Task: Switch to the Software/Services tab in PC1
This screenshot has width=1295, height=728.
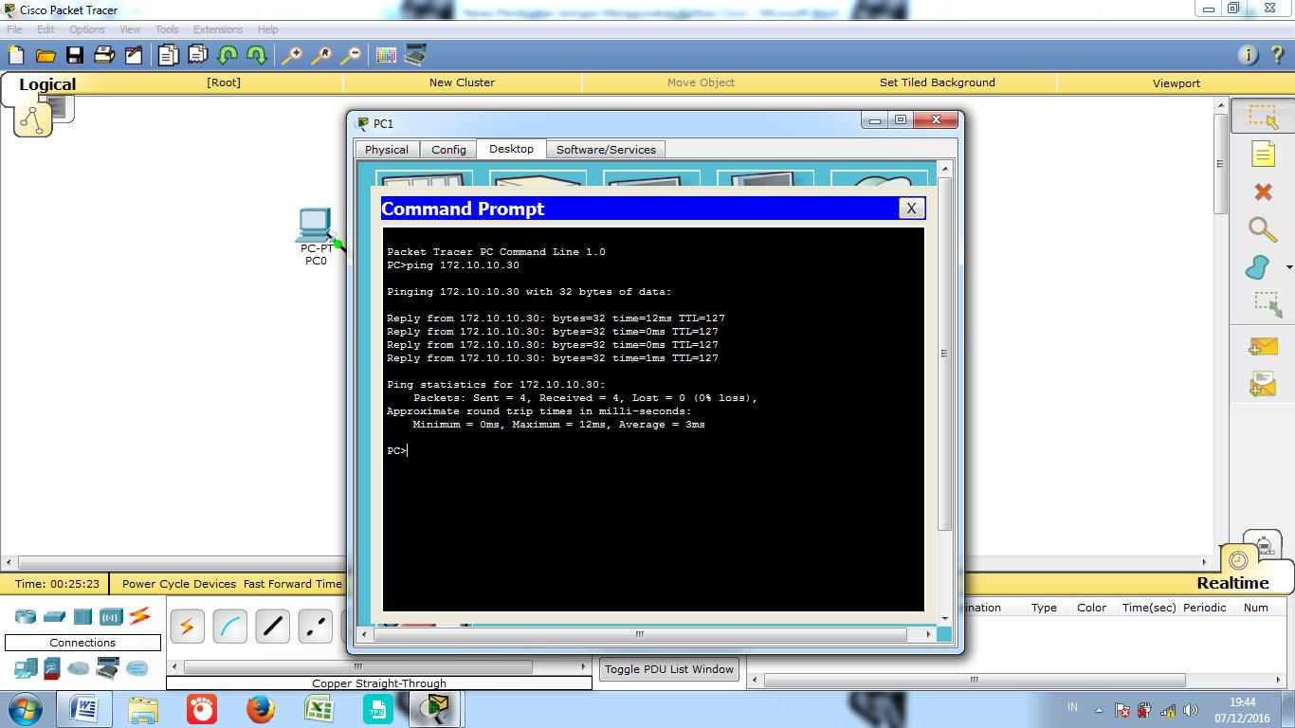Action: click(606, 150)
